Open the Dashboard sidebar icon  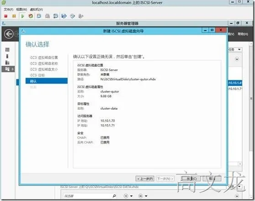[7, 49]
